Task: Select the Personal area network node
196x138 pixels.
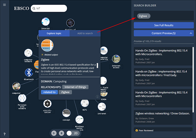Action: point(22,98)
